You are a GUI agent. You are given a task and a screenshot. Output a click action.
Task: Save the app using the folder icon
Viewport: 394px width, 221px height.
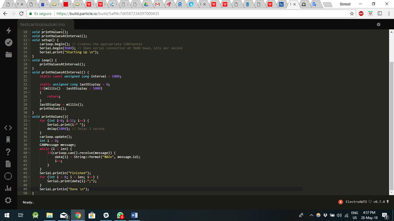tap(9, 55)
